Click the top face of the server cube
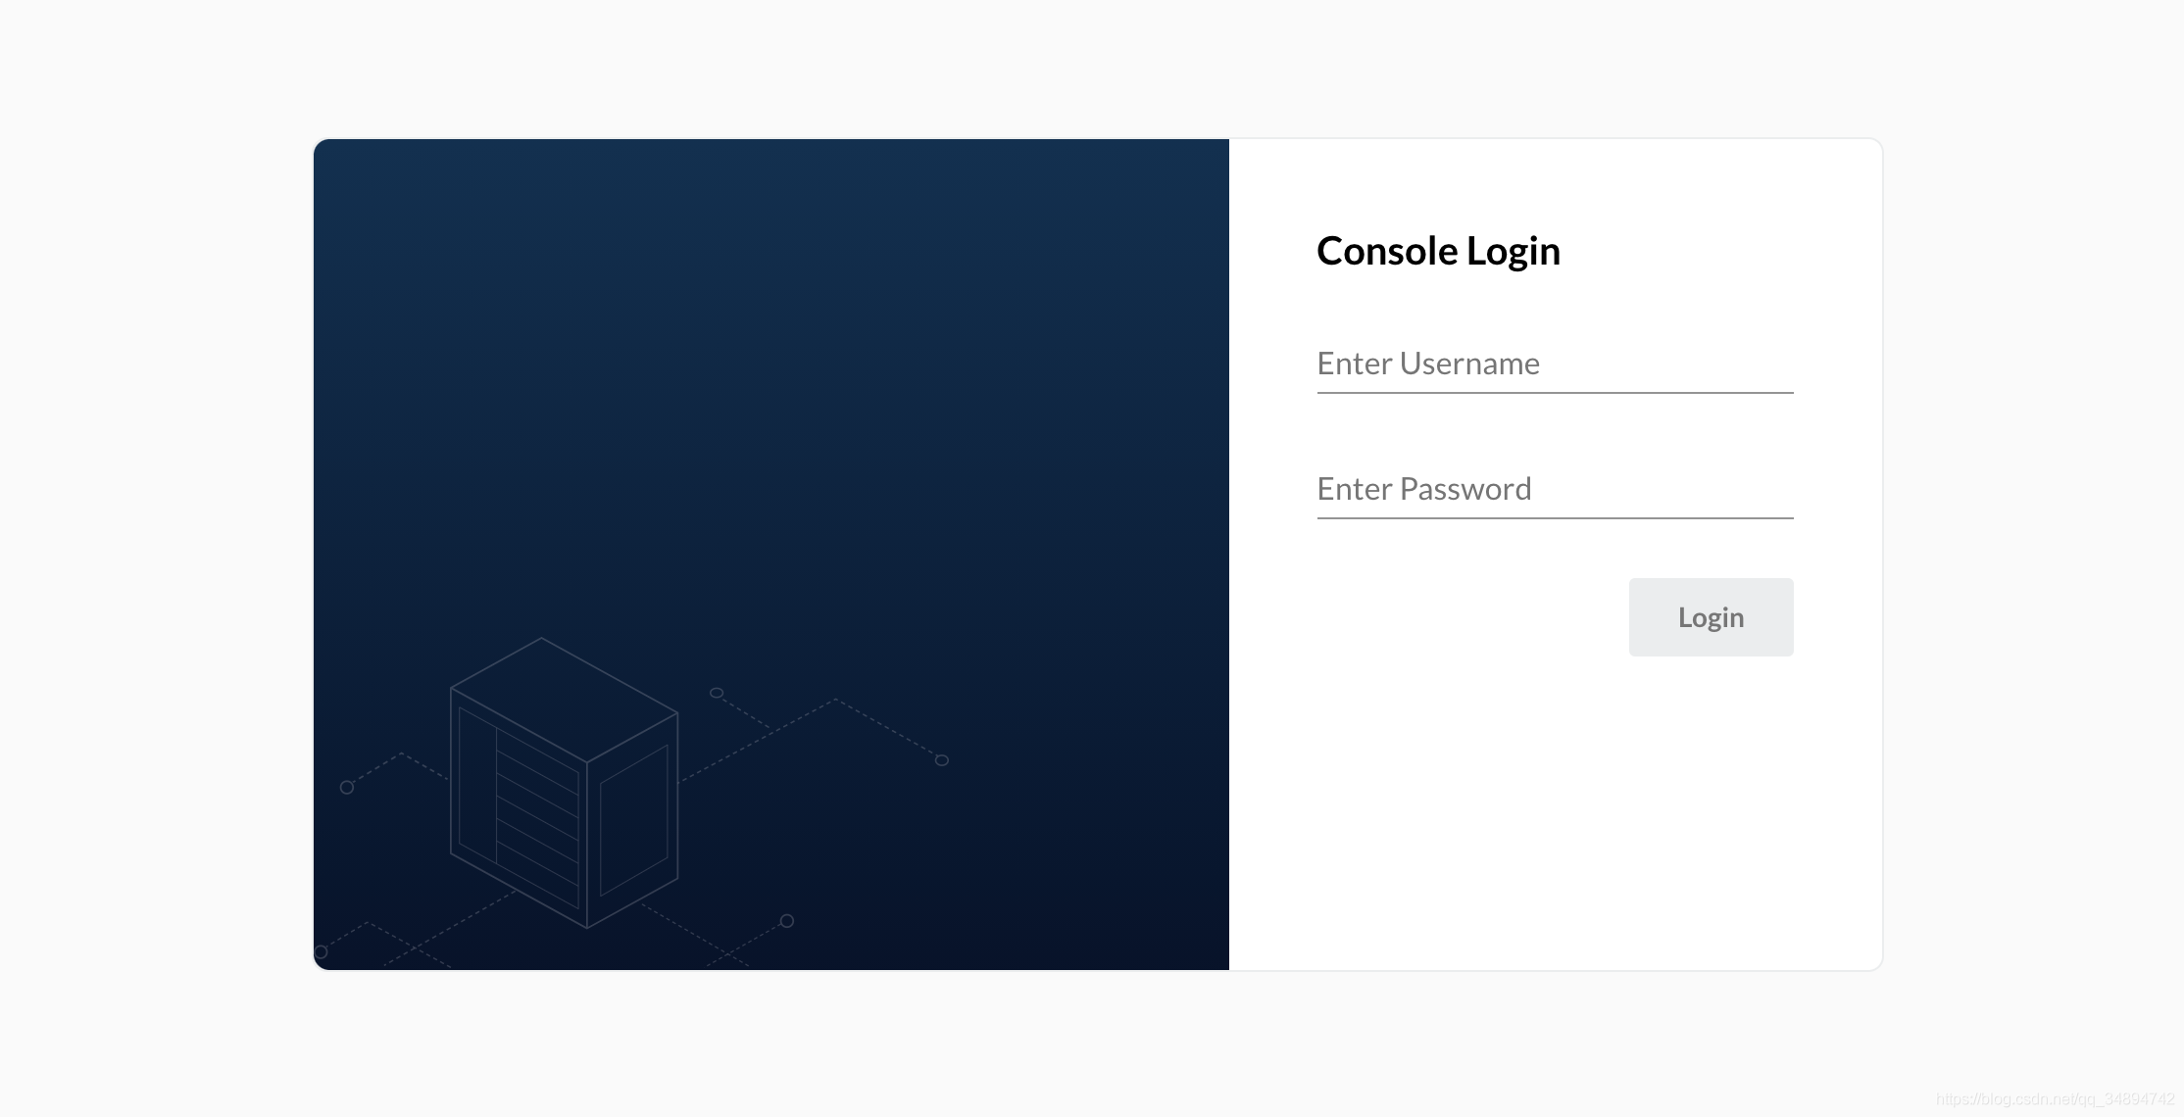This screenshot has width=2184, height=1117. 564,700
